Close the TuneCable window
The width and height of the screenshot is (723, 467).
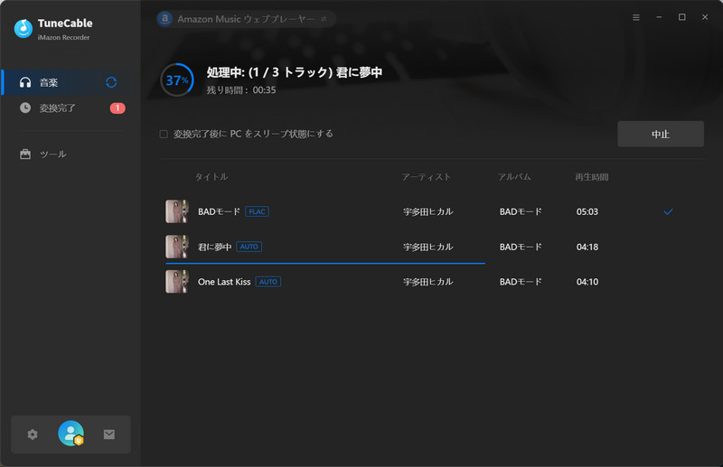tap(705, 17)
